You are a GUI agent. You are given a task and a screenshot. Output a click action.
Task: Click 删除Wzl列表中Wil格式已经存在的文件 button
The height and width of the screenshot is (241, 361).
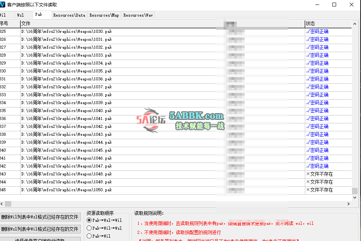(40, 229)
